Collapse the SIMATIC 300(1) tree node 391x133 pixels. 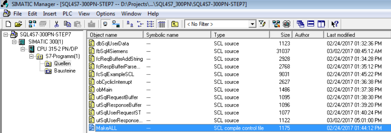coord(14,42)
